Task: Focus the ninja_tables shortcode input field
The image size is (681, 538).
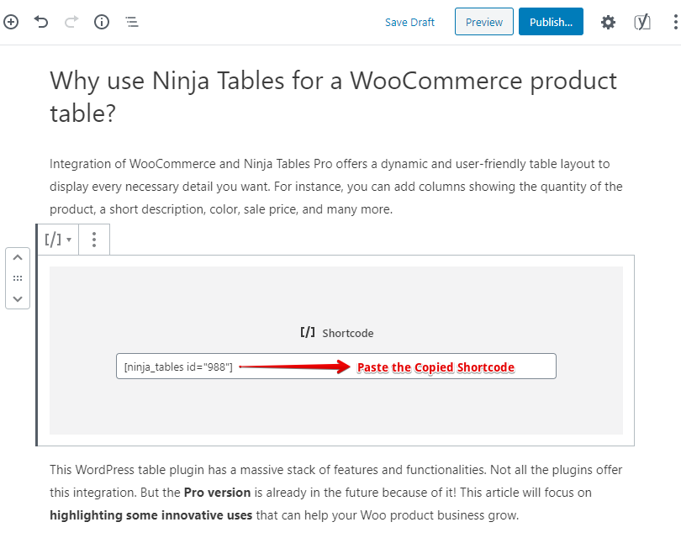Action: [335, 366]
